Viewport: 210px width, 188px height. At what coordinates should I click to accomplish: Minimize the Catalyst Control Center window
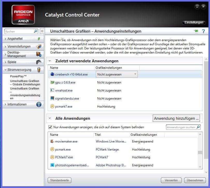(197, 6)
